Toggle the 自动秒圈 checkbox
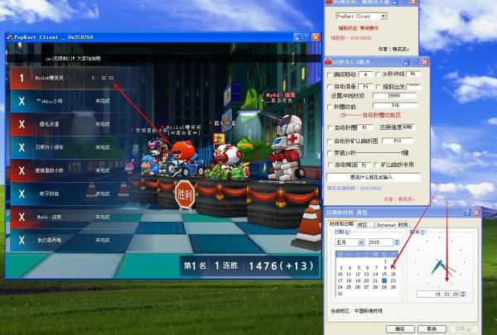Screen dimensions: 497x335 [x=330, y=128]
